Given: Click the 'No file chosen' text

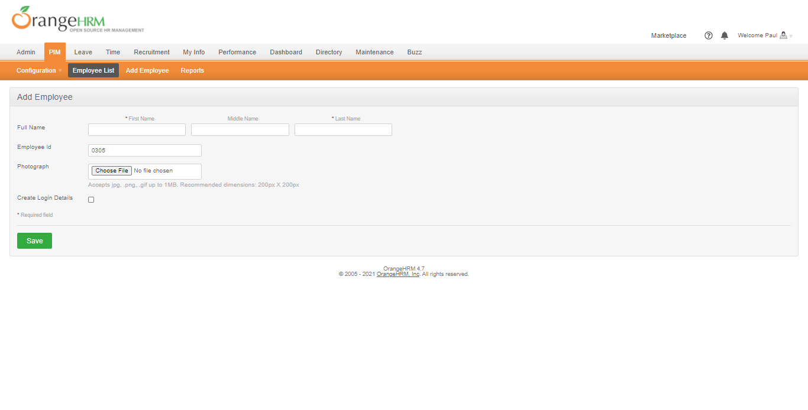Looking at the screenshot, I should [154, 171].
